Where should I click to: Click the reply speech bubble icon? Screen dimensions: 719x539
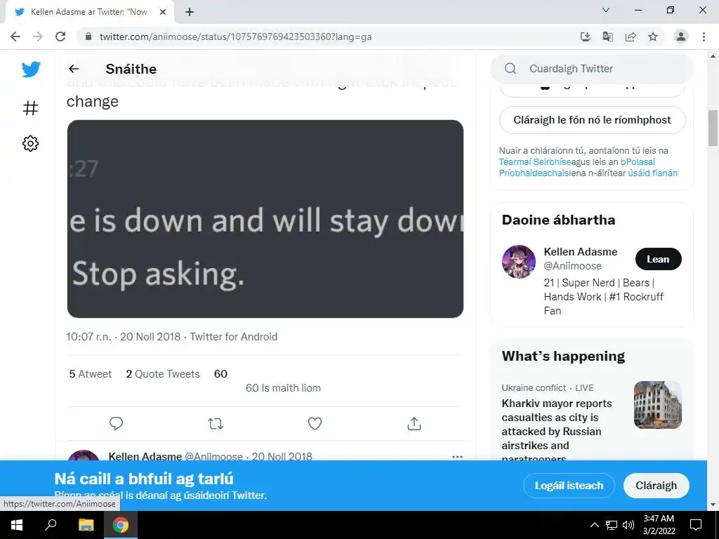point(116,423)
